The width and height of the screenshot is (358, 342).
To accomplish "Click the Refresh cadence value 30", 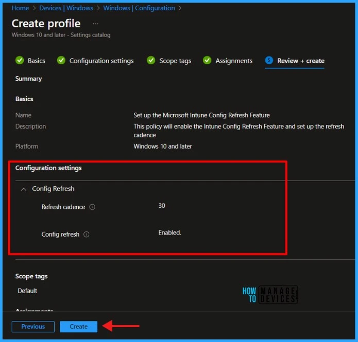I will [162, 206].
